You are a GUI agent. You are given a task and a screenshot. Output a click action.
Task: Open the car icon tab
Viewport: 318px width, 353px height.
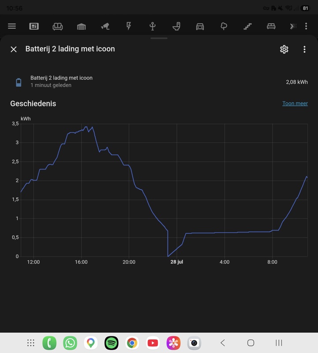click(200, 26)
